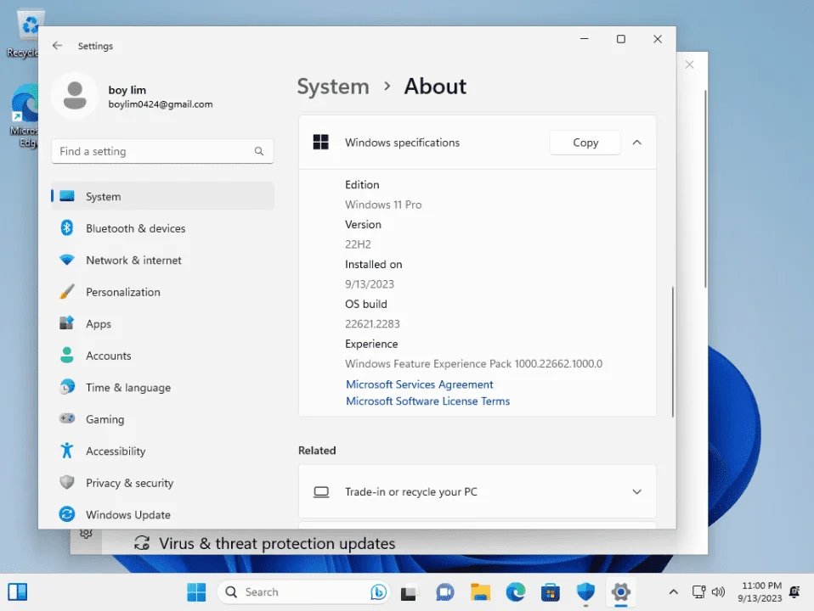The height and width of the screenshot is (611, 814).
Task: Open File Explorer from the taskbar
Action: (x=480, y=591)
